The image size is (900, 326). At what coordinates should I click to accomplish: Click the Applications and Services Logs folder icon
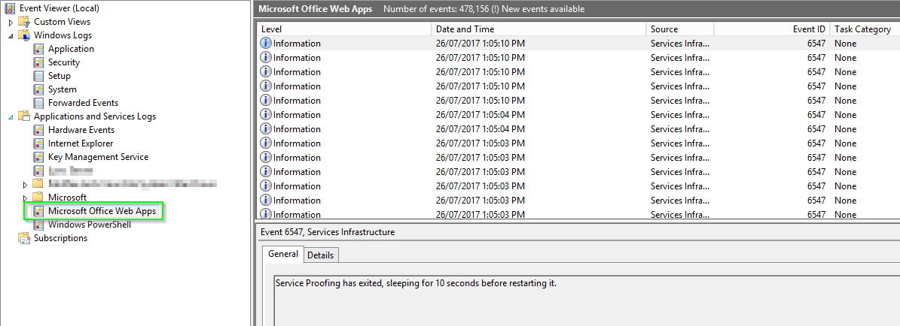[24, 116]
